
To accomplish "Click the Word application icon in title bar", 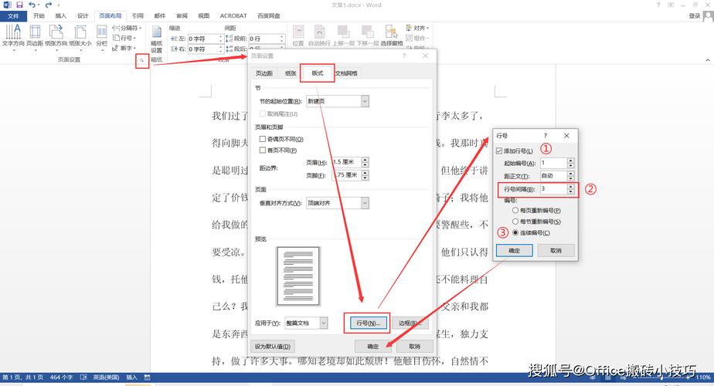I will click(x=7, y=5).
